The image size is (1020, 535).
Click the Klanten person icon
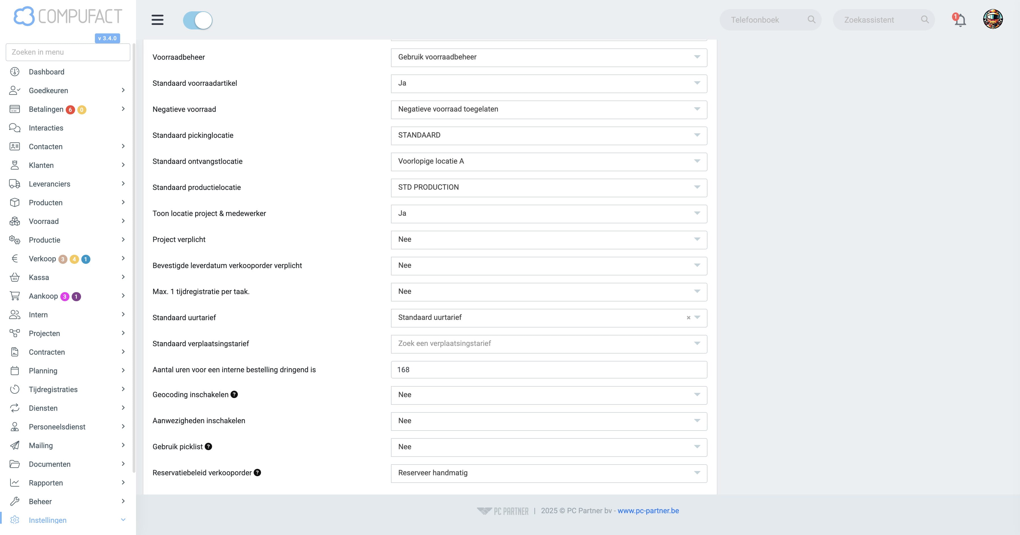point(15,165)
